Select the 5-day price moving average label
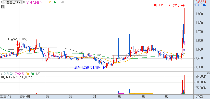210x99 pixels. (41, 2)
